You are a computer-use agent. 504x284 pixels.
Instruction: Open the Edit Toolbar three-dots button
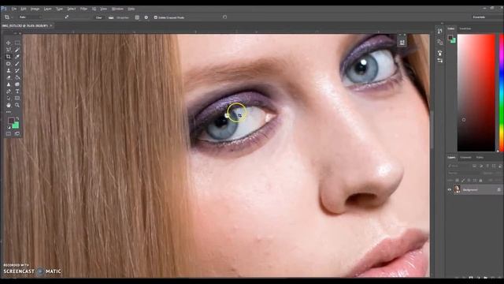point(9,112)
